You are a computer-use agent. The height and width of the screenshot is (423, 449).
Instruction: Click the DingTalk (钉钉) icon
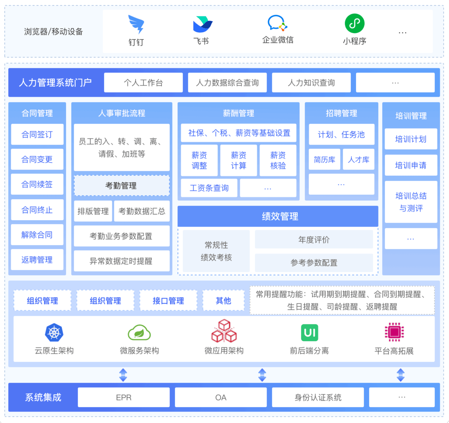pyautogui.click(x=136, y=24)
